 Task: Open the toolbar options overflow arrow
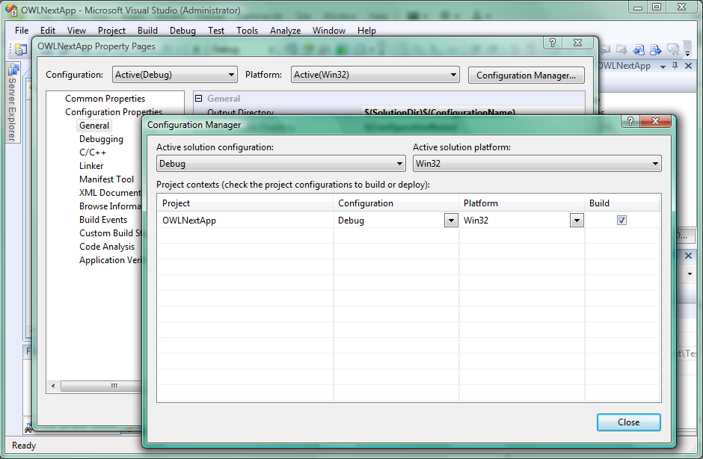coord(687,53)
